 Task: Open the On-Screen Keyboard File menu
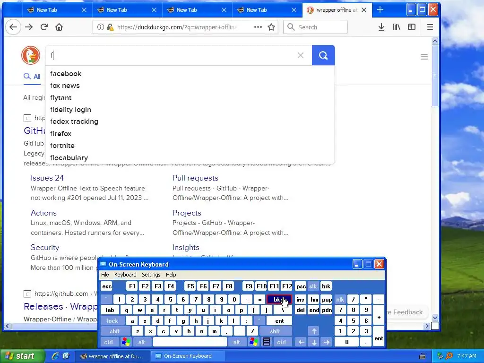pyautogui.click(x=105, y=275)
